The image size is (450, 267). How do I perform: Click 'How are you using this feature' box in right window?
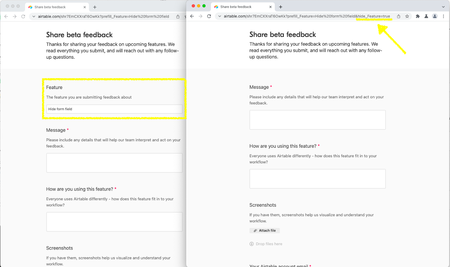pyautogui.click(x=318, y=179)
